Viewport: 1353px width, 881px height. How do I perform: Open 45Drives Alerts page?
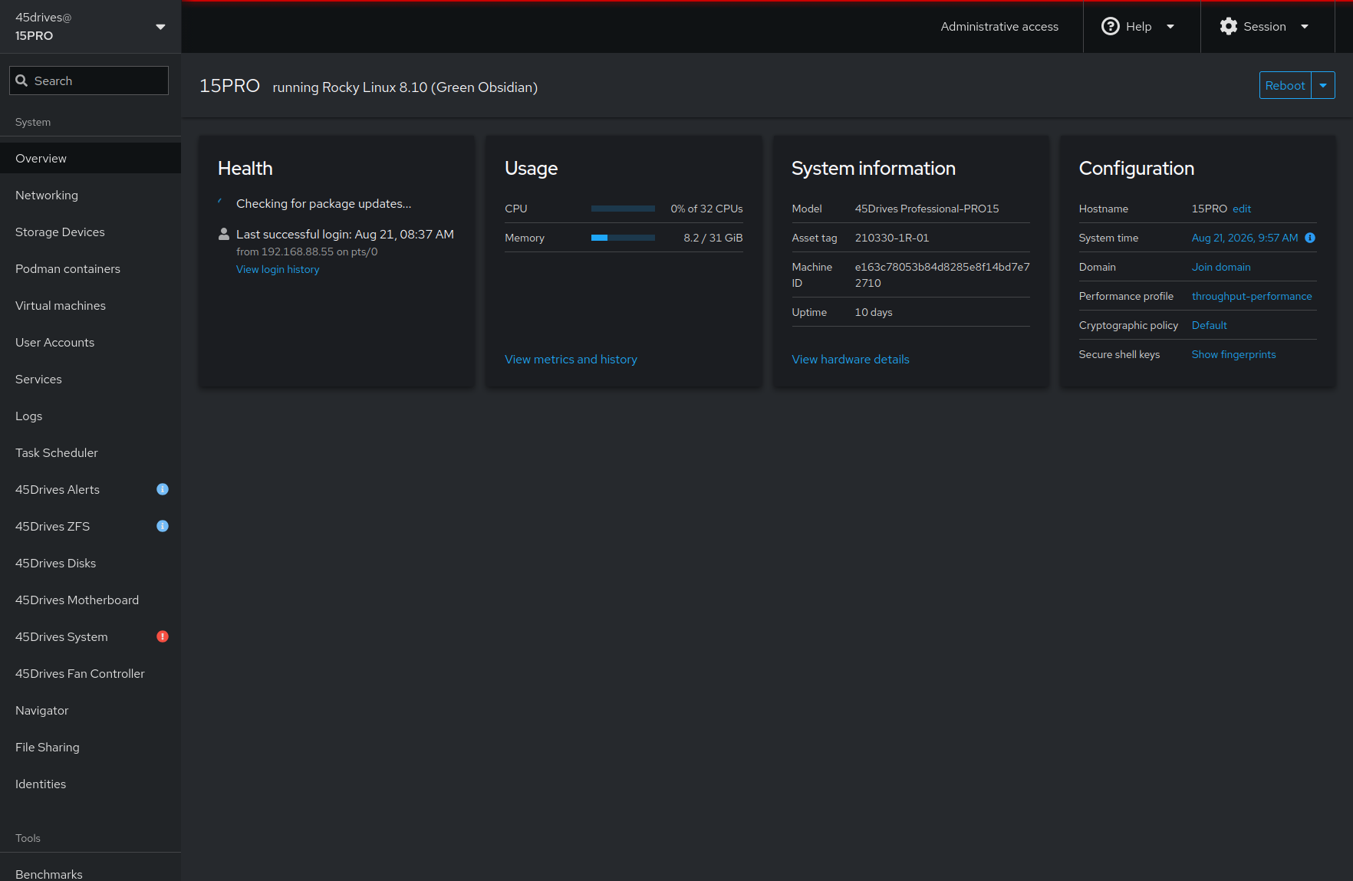click(91, 489)
